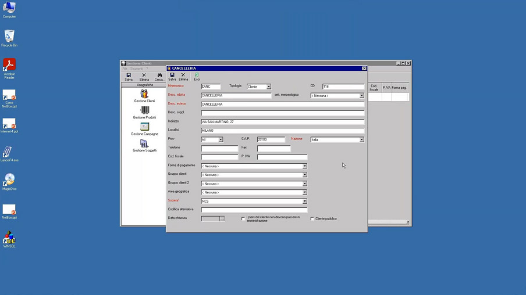Click into the Localita' field showing MILANO
Viewport: 526px width, 295px height.
click(282, 131)
